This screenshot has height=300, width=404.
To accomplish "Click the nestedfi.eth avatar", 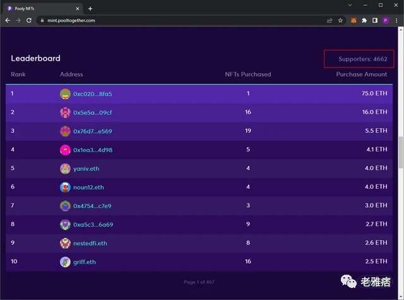I will (65, 243).
